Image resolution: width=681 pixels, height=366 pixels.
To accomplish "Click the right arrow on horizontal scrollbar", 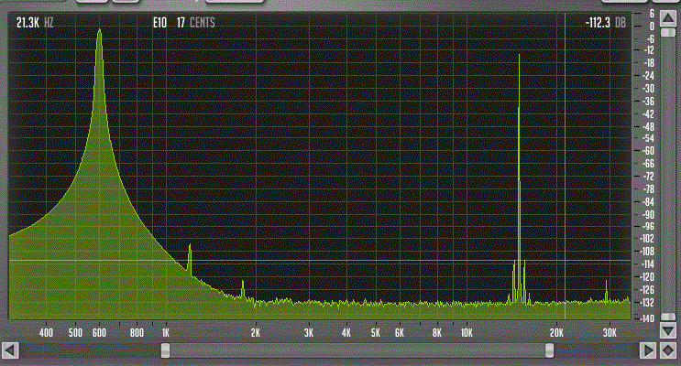I will click(648, 350).
